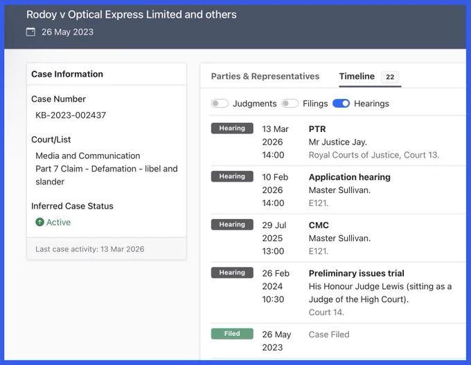
Task: Enable the Judgments toggle
Action: coord(220,104)
